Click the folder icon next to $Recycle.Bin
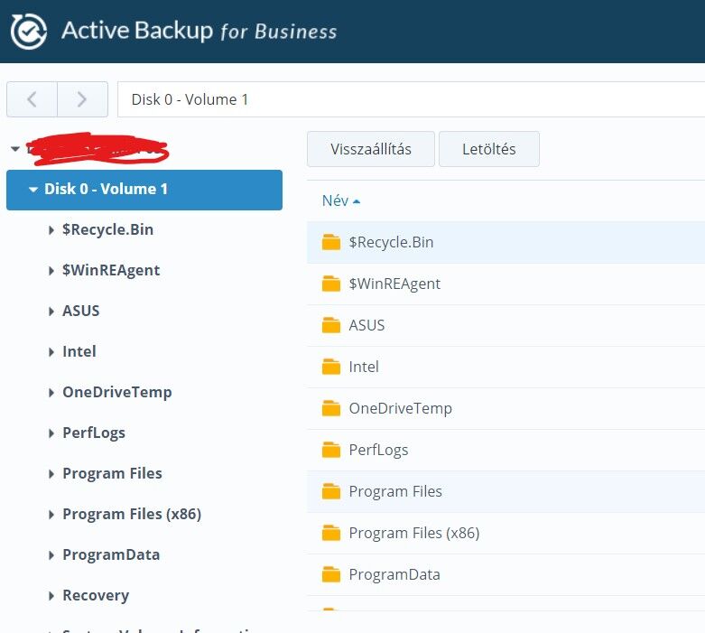Viewport: 705px width, 633px height. pos(331,242)
